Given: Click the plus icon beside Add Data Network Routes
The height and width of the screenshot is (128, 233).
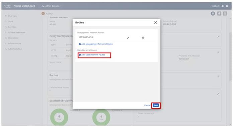Looking at the screenshot, I should pos(80,55).
